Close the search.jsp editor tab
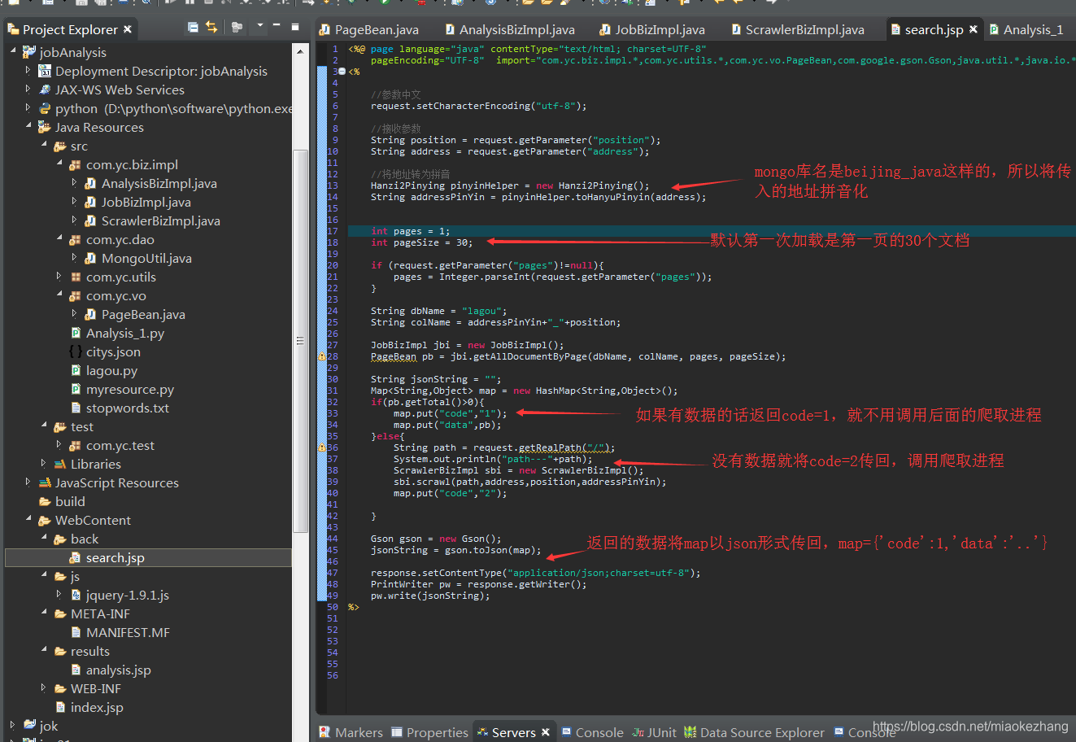 (x=974, y=29)
